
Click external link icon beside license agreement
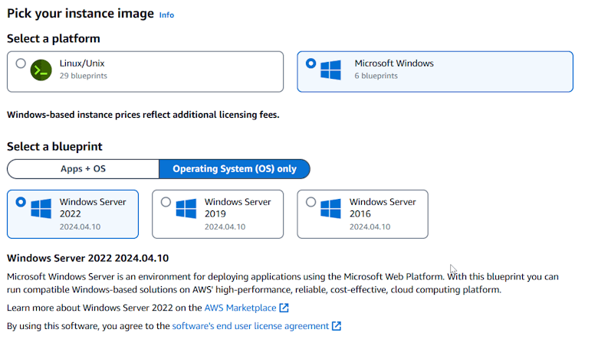point(337,326)
